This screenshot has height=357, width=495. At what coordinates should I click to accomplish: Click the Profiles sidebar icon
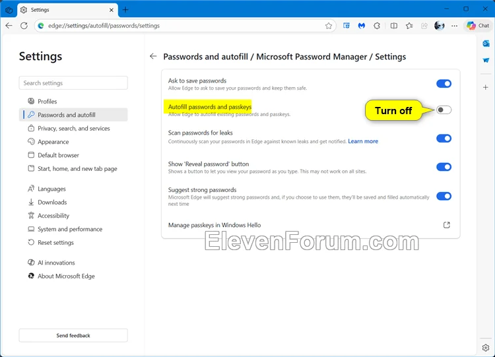[x=31, y=101]
